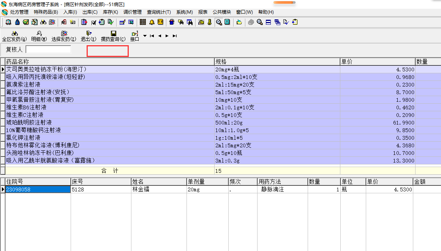Go to next record arrow

coord(167,36)
